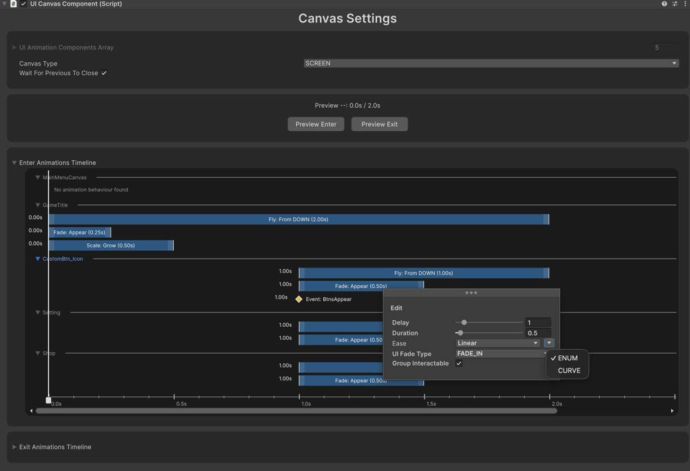Screen dimensions: 690x471
Task: Collapse Enter Animations Timeline section
Action: (15, 163)
